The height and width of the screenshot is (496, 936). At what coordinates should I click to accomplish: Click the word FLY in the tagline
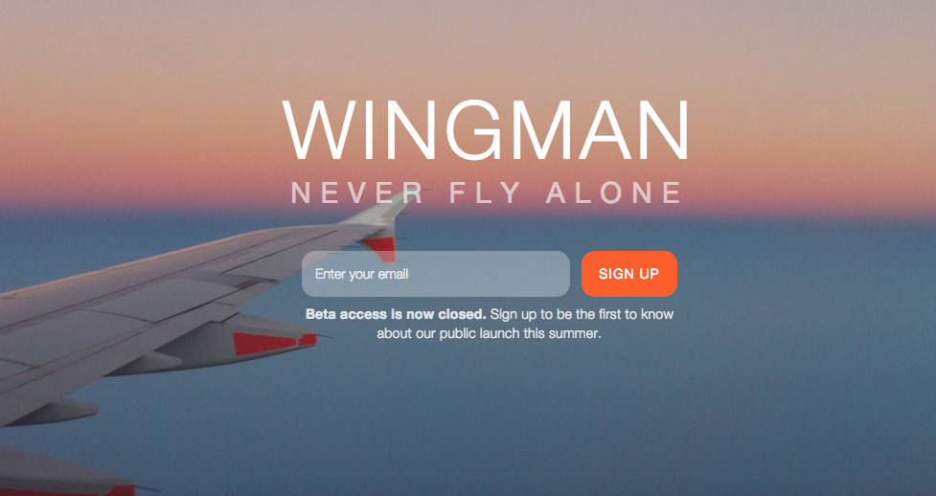pyautogui.click(x=486, y=192)
